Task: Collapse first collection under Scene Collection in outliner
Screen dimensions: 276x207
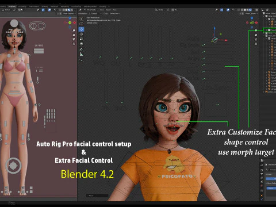Action: pyautogui.click(x=264, y=16)
